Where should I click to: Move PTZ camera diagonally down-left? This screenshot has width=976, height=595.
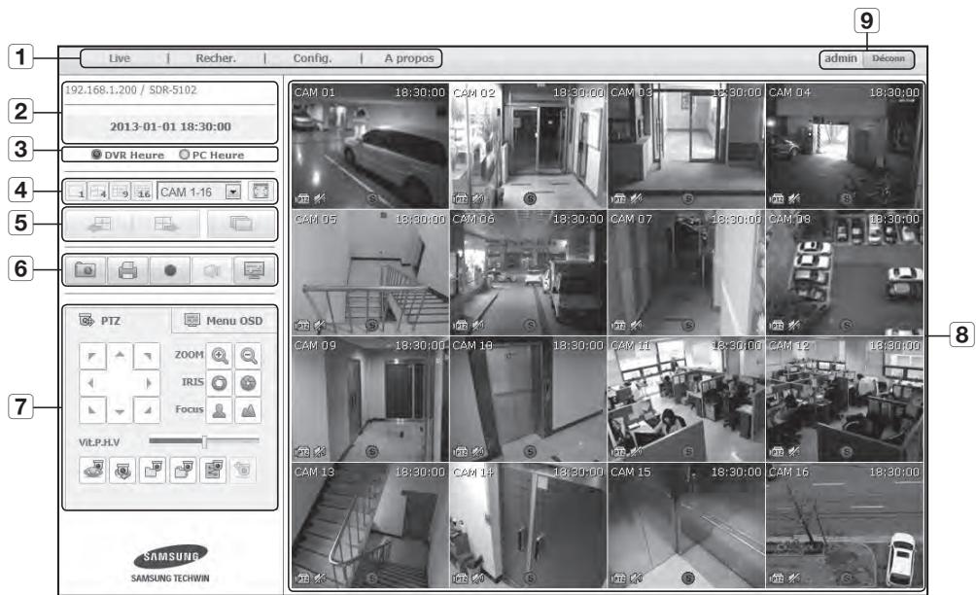tap(92, 411)
